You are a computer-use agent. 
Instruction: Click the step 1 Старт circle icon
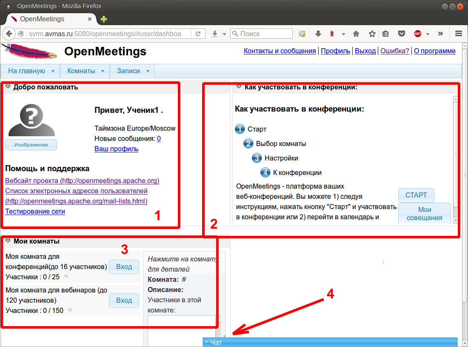click(x=240, y=129)
